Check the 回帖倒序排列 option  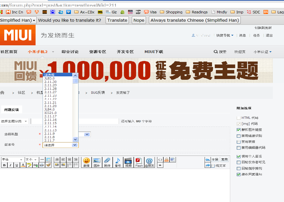(x=238, y=168)
